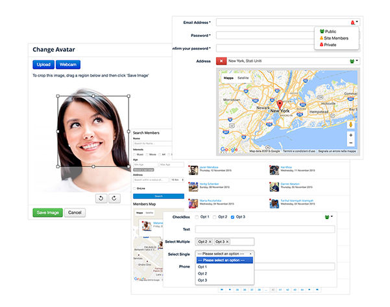Click the Max Age input field
Image resolution: width=390 pixels, height=307 pixels.
[x=171, y=165]
